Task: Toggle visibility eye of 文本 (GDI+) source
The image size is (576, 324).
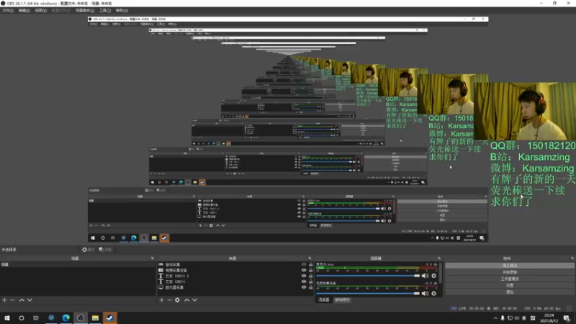Action: 304,282
